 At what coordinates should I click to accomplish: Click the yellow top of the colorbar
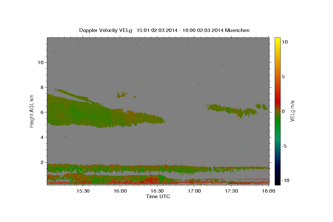tap(277, 40)
